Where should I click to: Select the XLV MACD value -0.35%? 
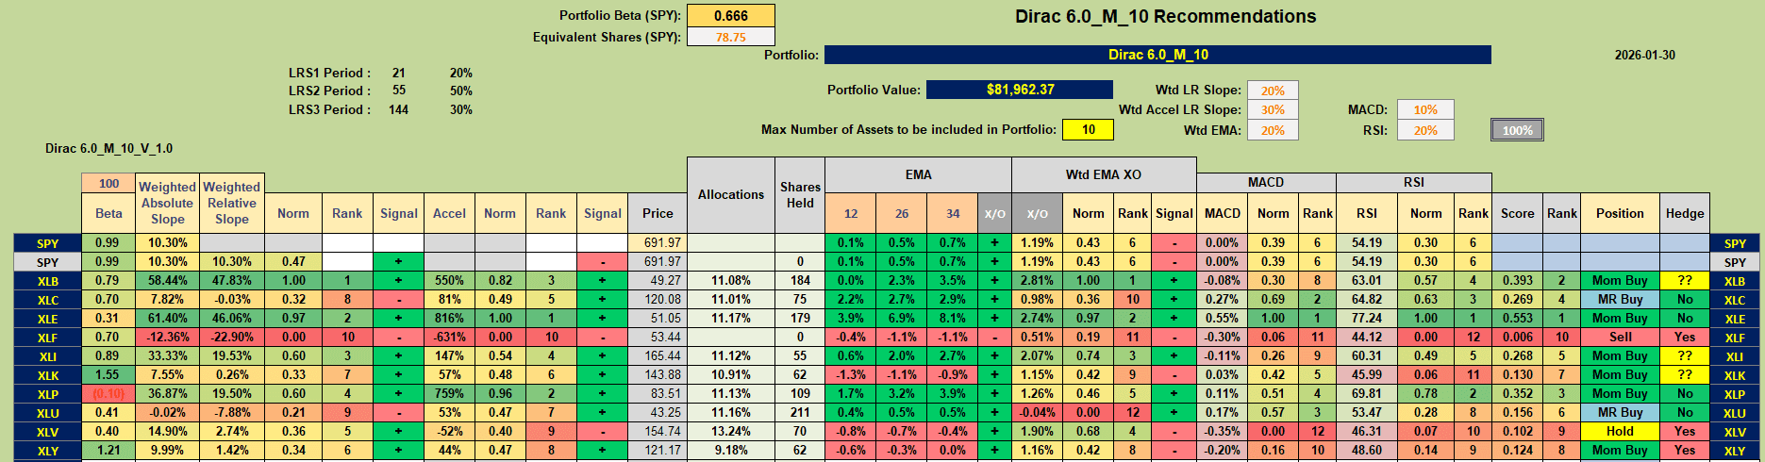(x=1223, y=431)
